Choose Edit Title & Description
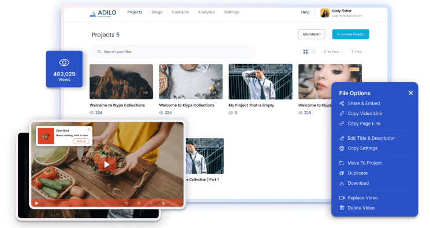 [x=367, y=138]
